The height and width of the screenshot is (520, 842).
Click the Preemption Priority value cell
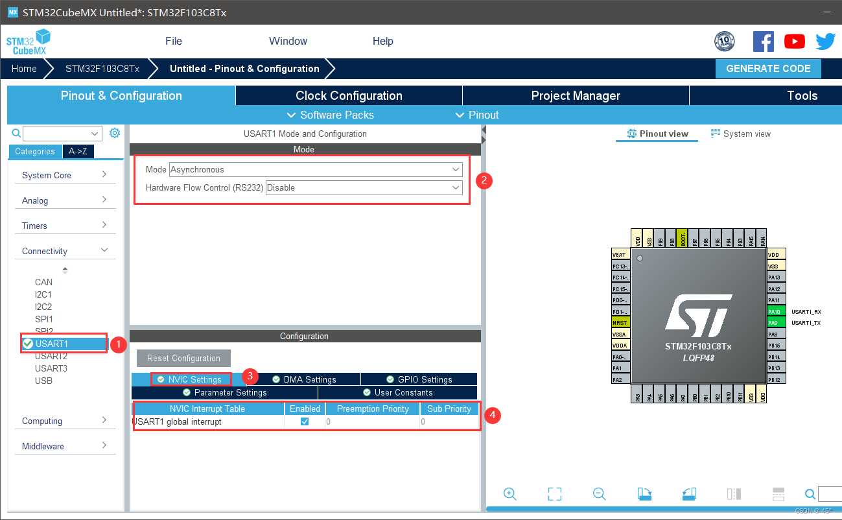[x=372, y=421]
